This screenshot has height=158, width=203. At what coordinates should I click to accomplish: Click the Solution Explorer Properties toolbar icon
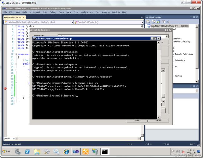click(x=148, y=21)
